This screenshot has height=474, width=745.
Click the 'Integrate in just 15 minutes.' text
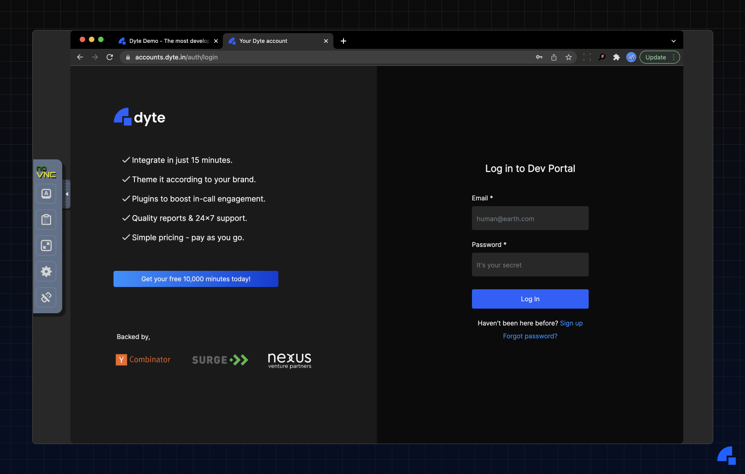tap(182, 160)
